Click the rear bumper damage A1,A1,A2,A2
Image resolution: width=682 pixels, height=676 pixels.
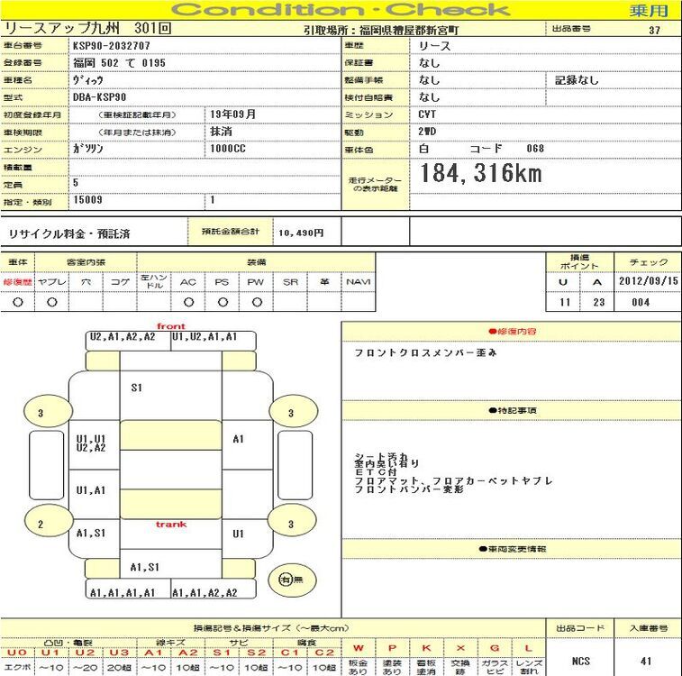click(x=205, y=593)
